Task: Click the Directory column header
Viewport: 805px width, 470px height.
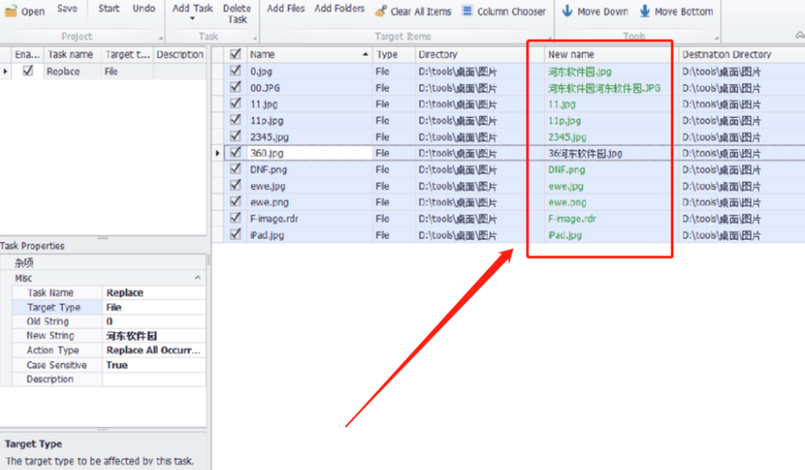Action: (480, 54)
